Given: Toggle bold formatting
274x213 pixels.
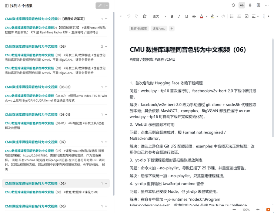Looking at the screenshot, I should pyautogui.click(x=172, y=16).
